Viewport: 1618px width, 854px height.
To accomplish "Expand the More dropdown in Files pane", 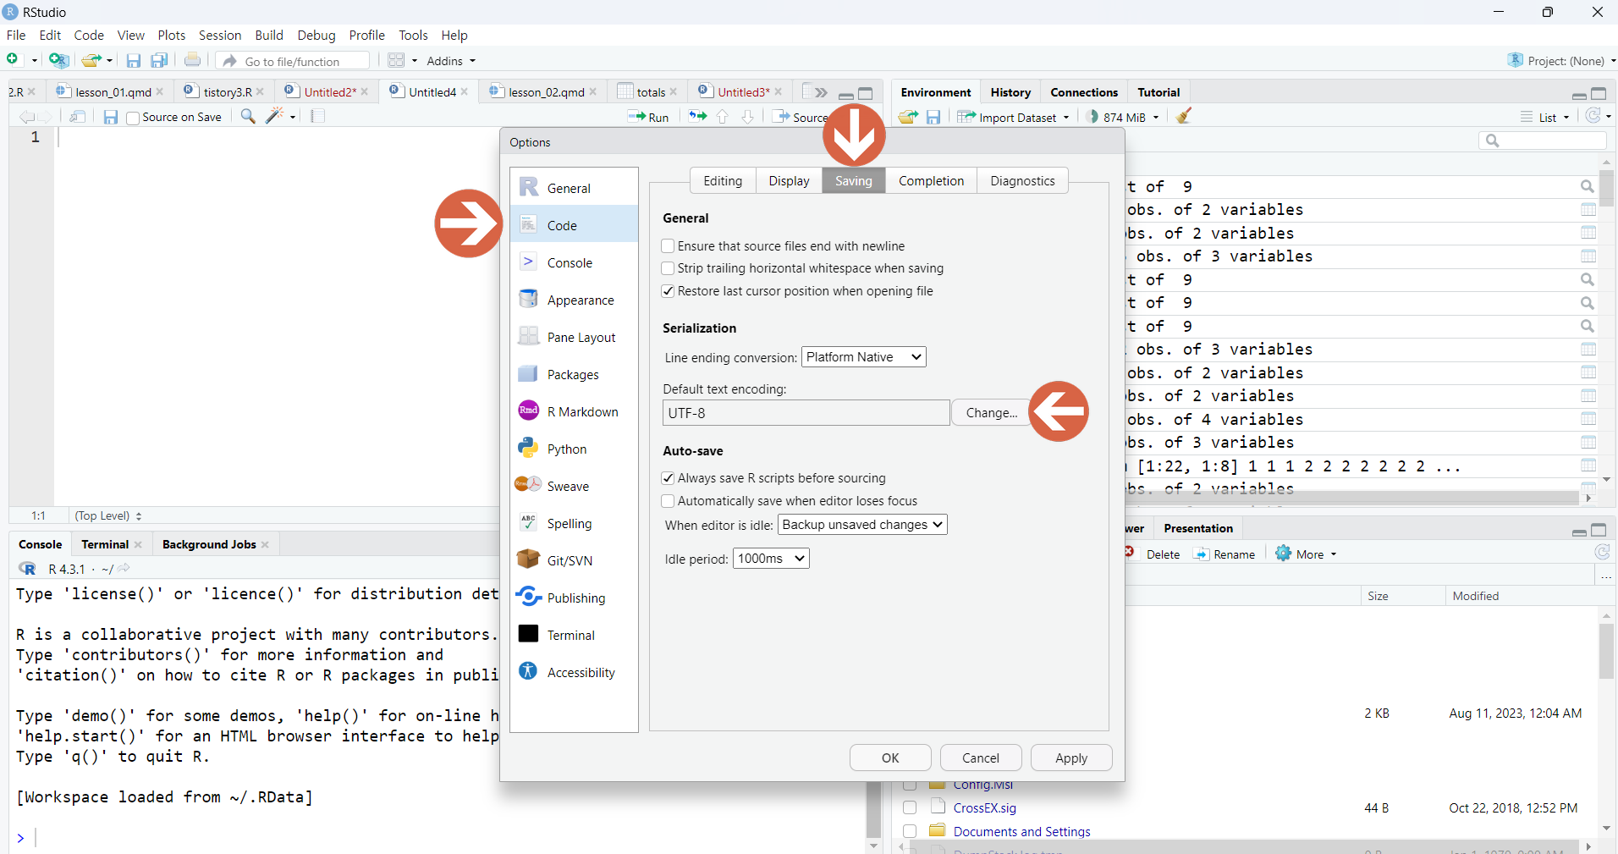I will point(1306,554).
